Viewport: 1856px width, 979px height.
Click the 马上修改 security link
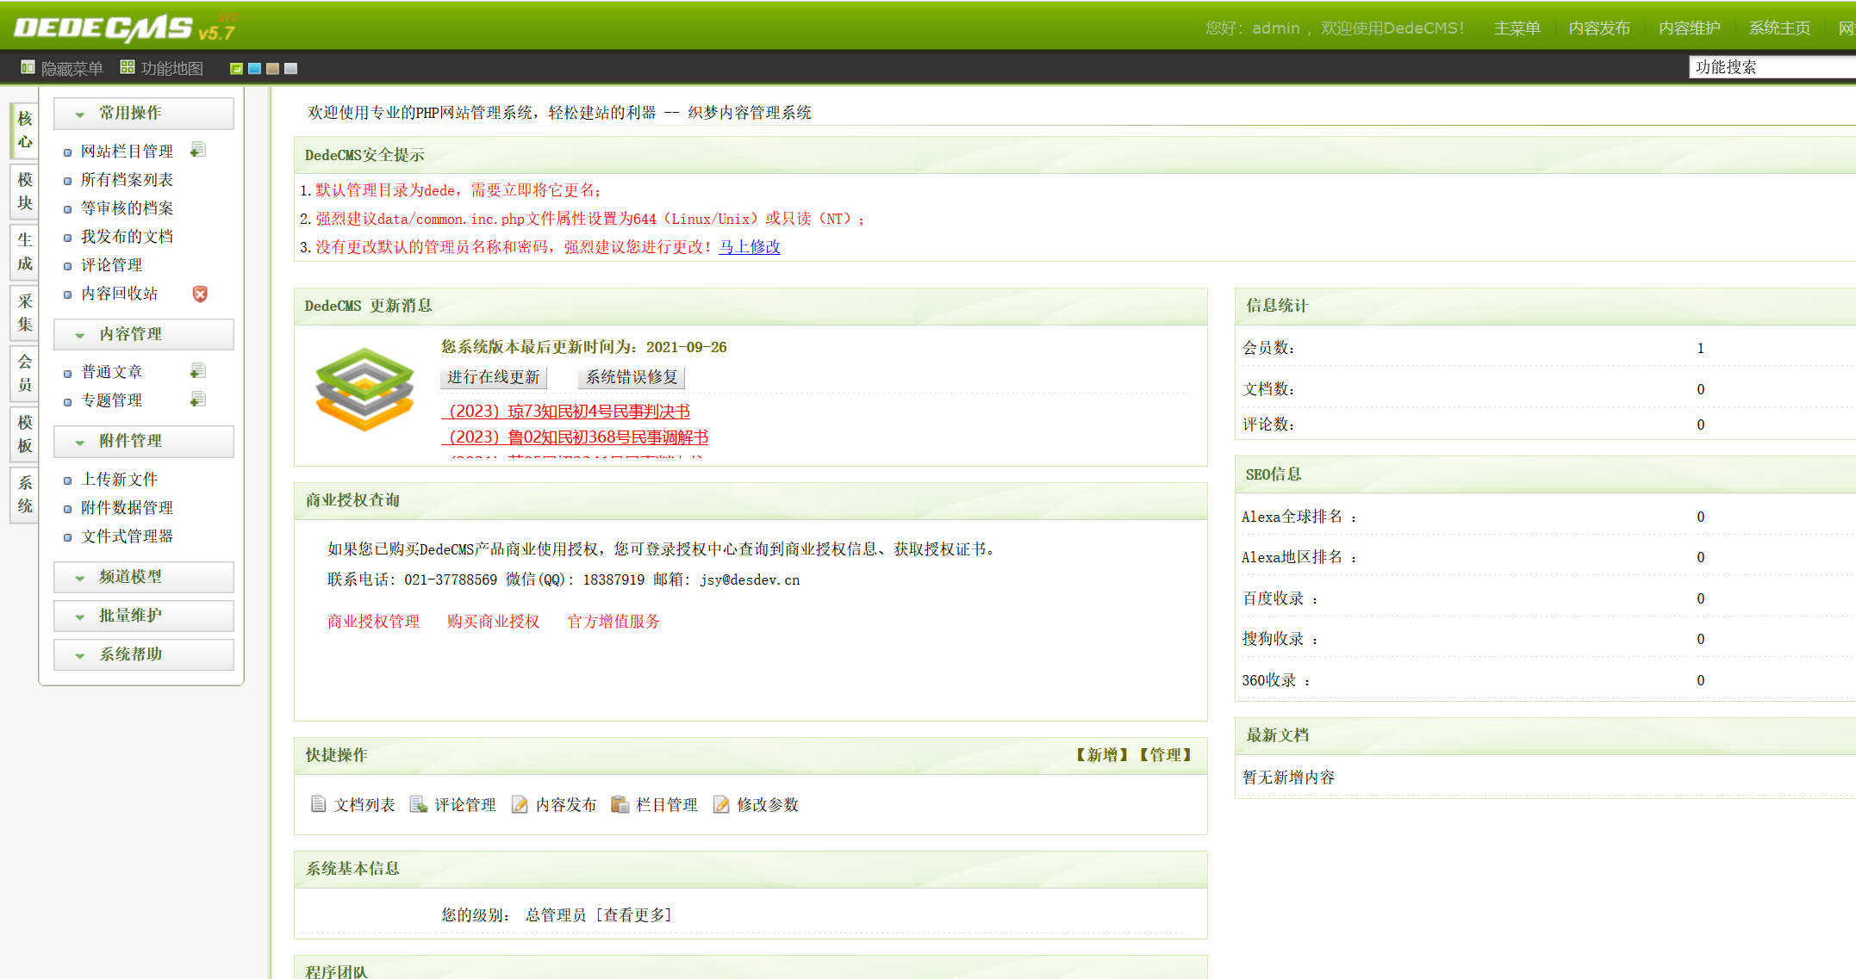coord(750,246)
